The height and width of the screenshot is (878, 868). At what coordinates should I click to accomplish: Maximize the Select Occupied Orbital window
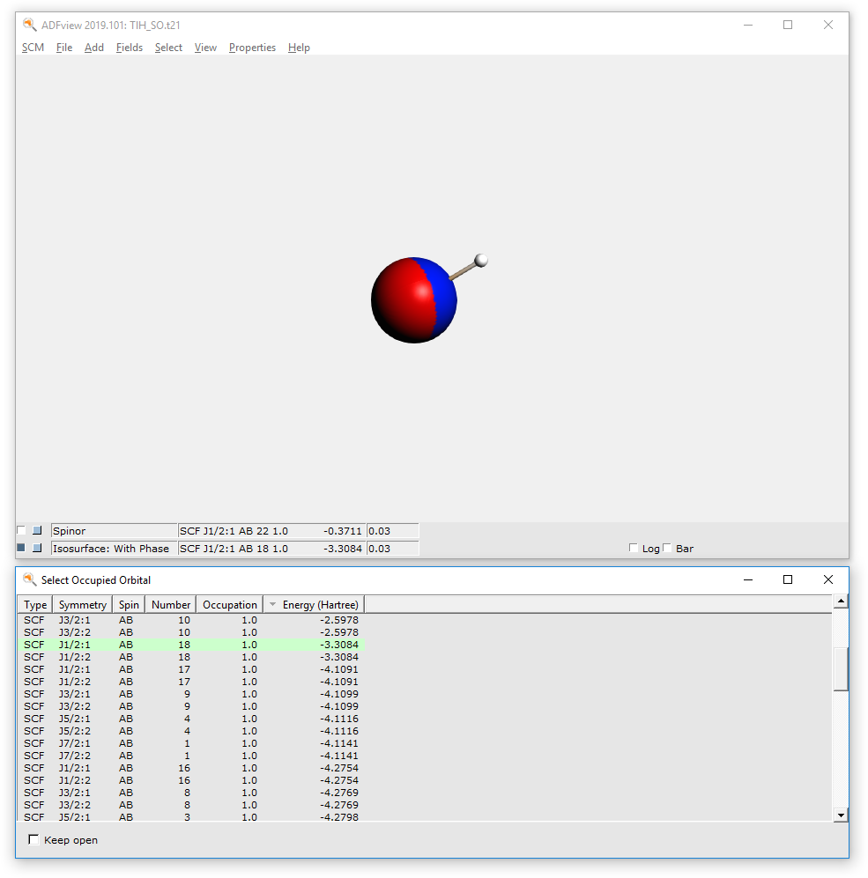(x=787, y=579)
